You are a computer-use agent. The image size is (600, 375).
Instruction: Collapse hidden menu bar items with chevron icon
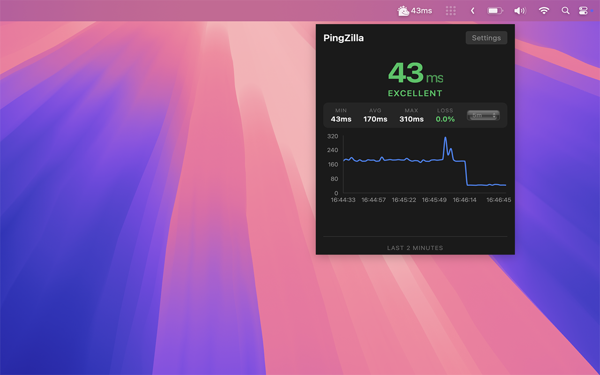click(x=472, y=10)
